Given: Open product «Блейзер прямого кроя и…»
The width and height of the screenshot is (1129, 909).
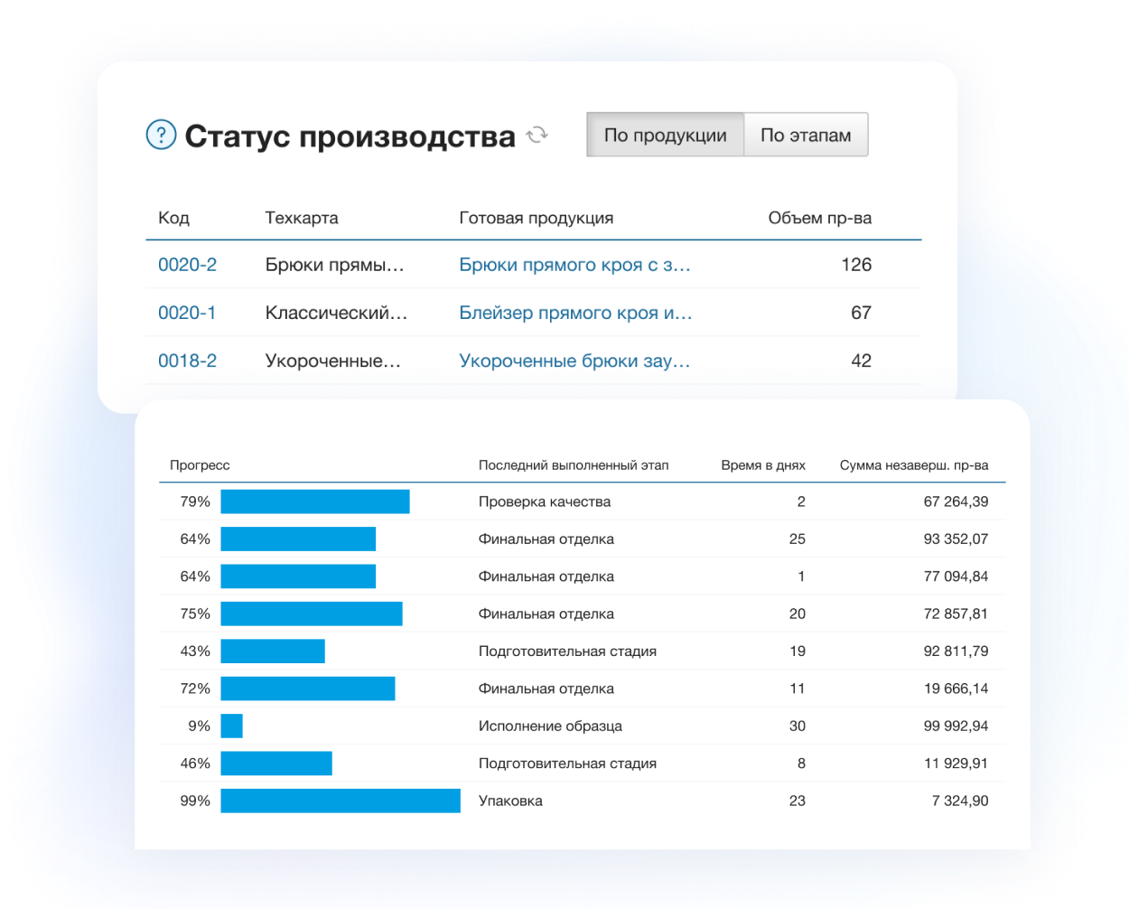Looking at the screenshot, I should point(575,313).
